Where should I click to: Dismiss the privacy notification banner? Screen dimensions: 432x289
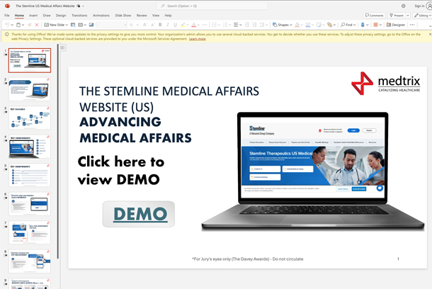430,34
